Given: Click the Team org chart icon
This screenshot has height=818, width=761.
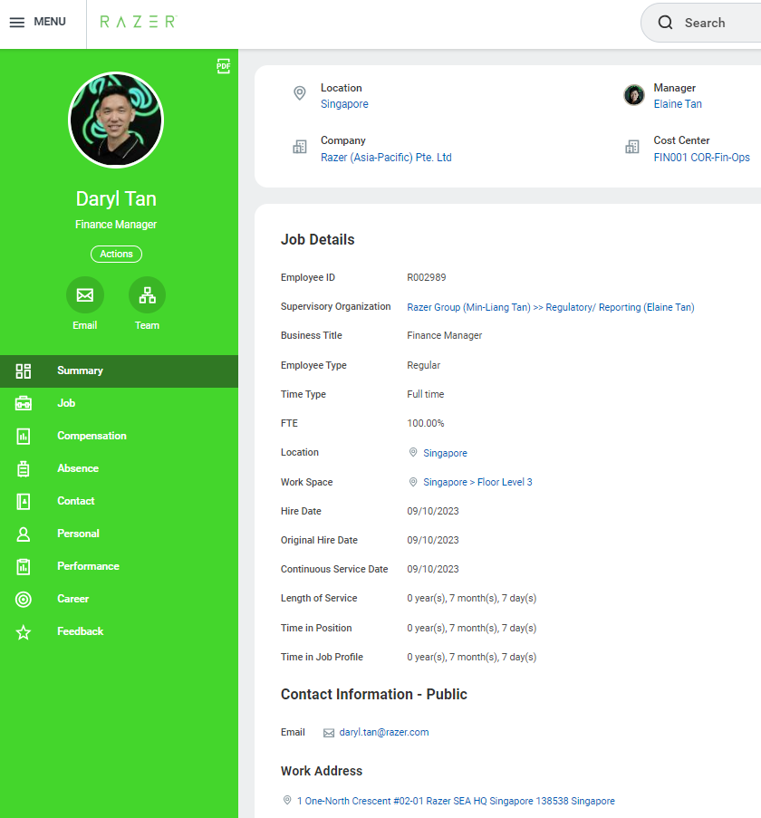Looking at the screenshot, I should [x=147, y=295].
